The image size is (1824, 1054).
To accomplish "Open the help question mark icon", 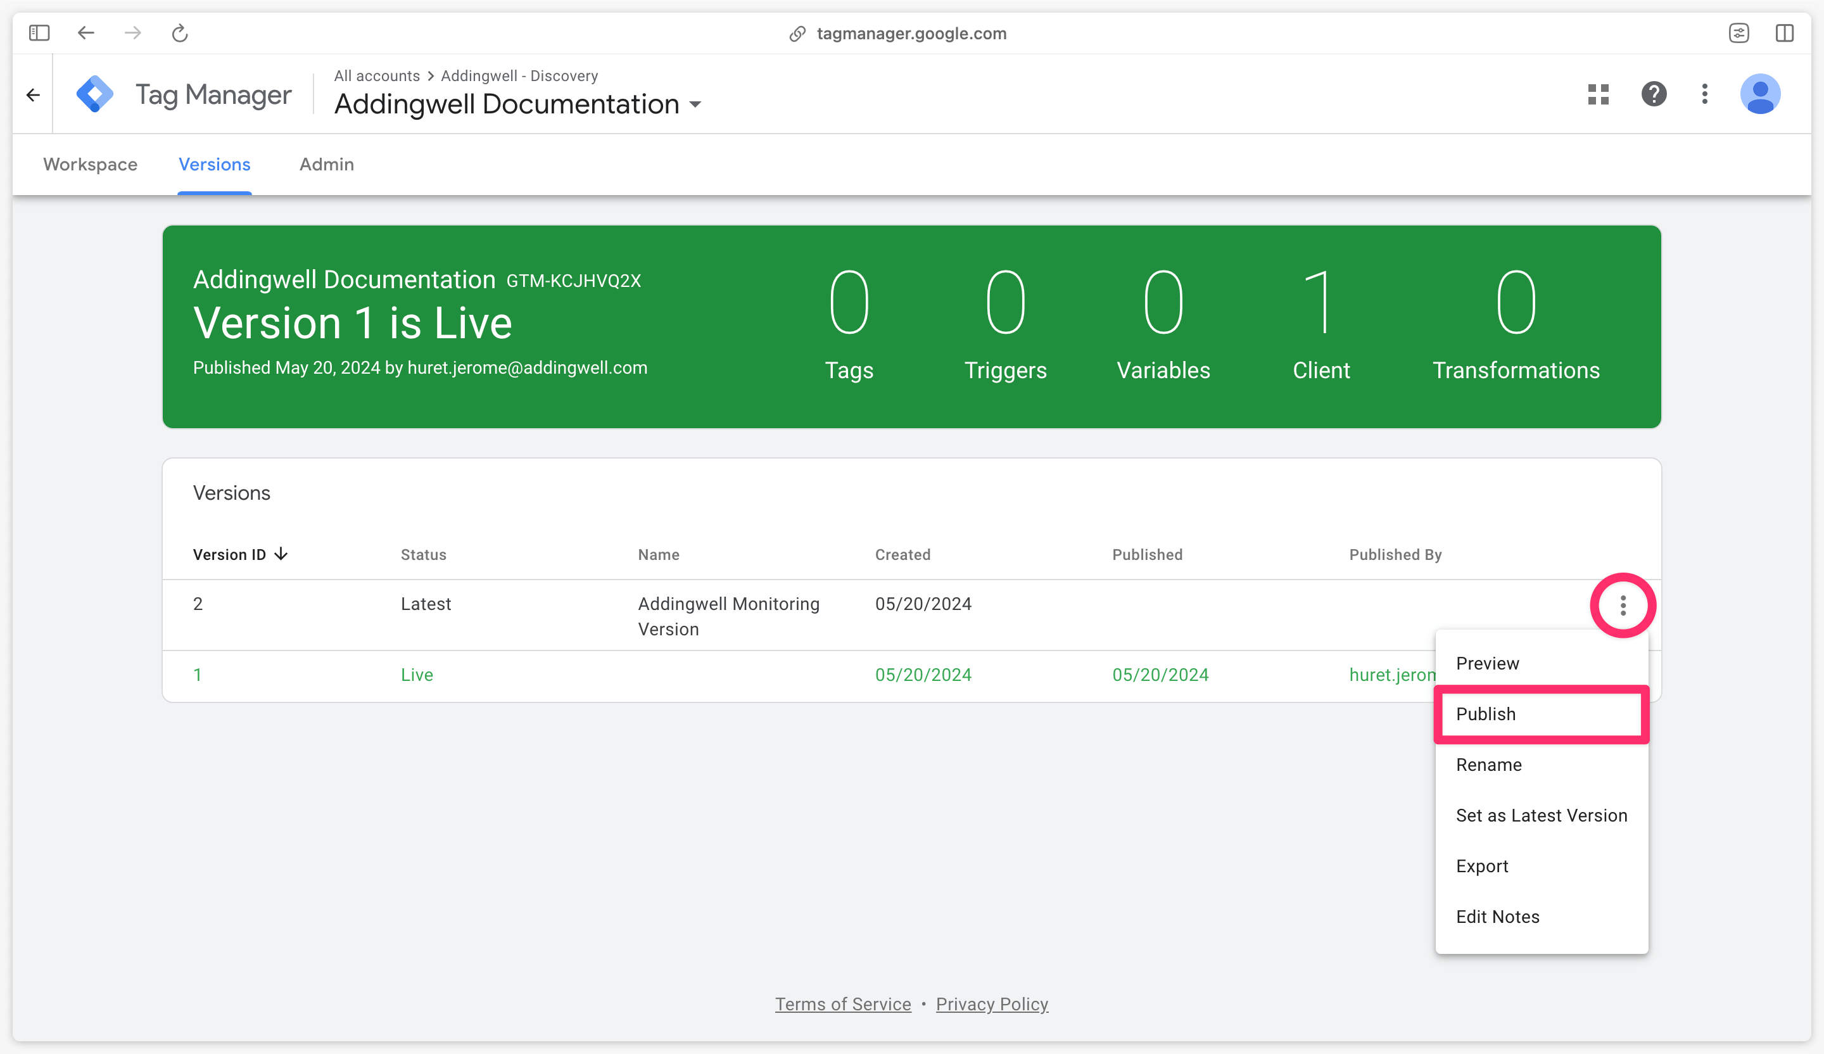I will (x=1654, y=94).
